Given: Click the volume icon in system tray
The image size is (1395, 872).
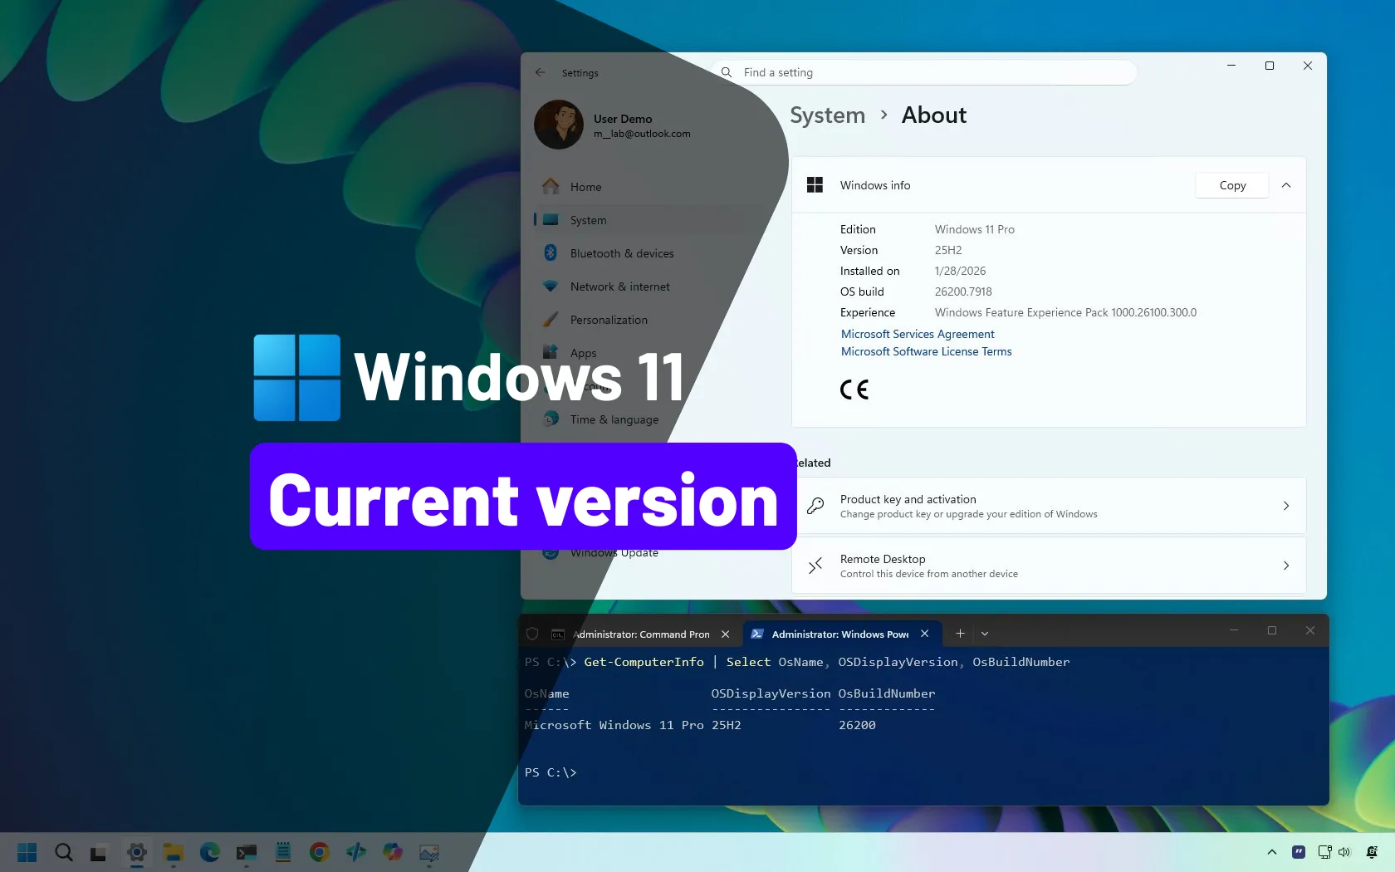Looking at the screenshot, I should coord(1344,852).
